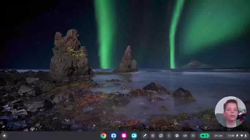250x140 pixels.
Task: Open the calendar showing 24 Jun
Action: point(218,136)
